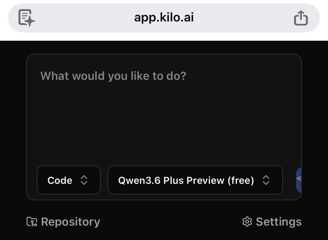Open the Safari page reader icon
Screen dimensions: 328x240
tap(26, 18)
